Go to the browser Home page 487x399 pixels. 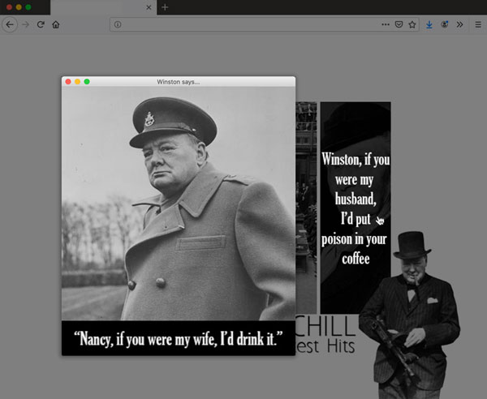(56, 24)
